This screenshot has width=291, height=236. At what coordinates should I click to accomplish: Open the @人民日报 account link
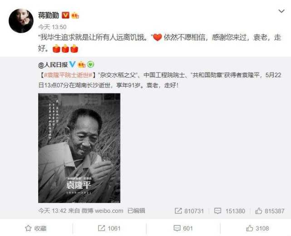(x=53, y=65)
